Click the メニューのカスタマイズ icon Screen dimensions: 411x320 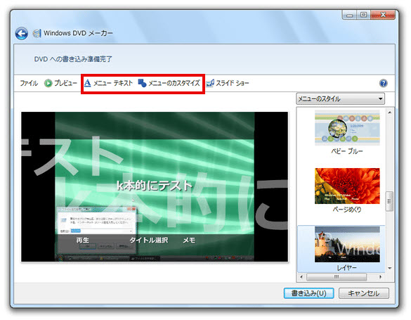142,83
